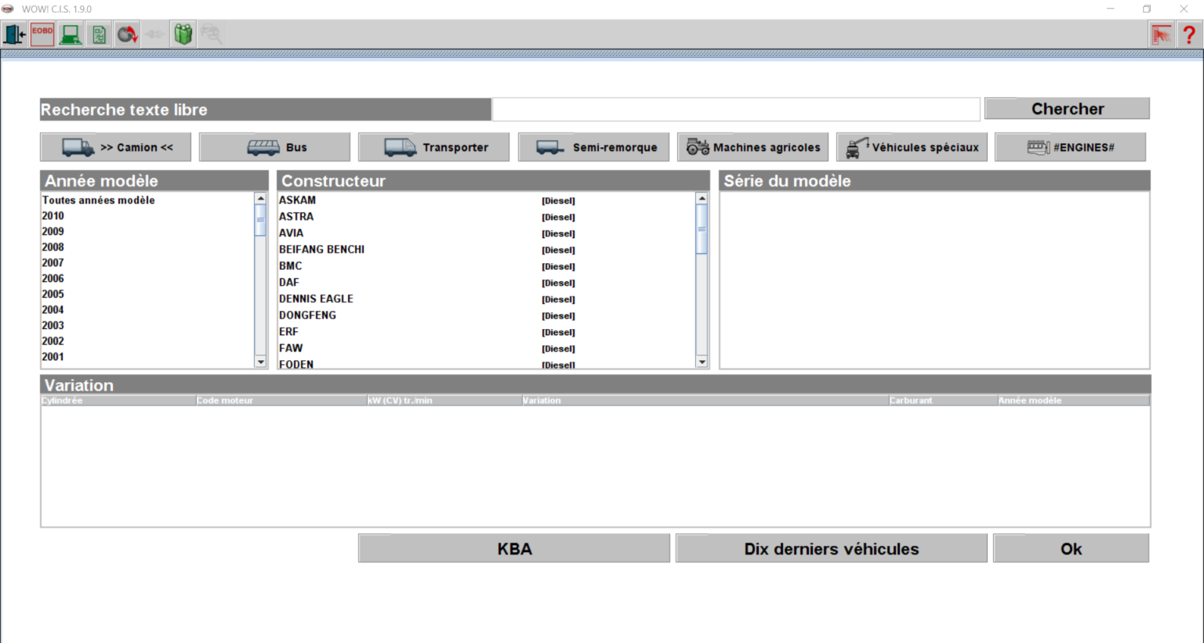
Task: Select the Semi-remorque category
Action: (594, 147)
